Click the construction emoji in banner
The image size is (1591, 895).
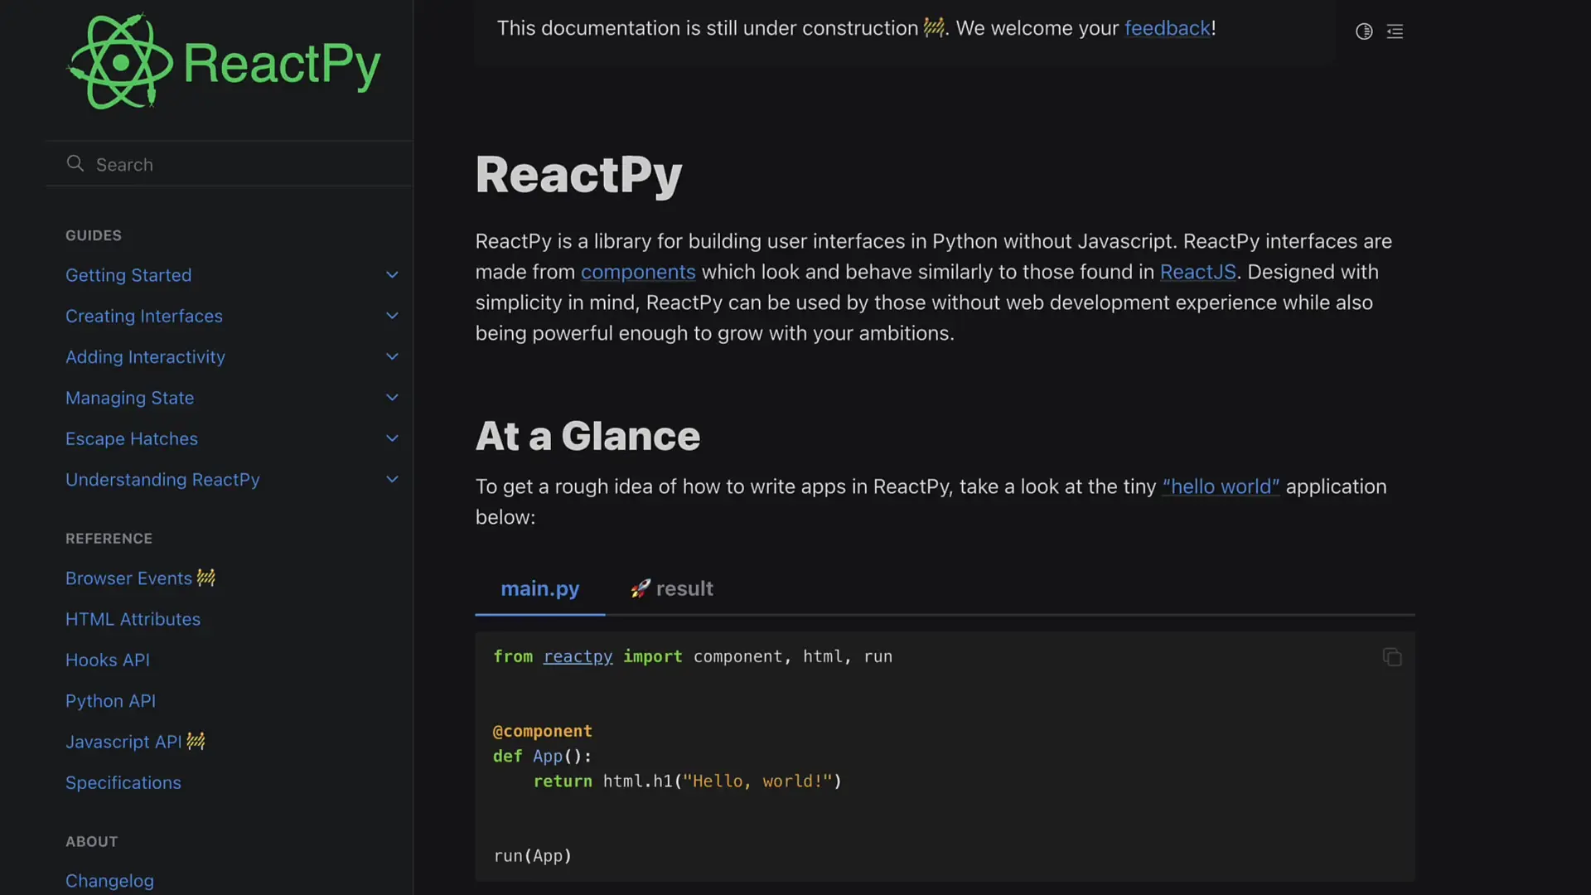[934, 27]
